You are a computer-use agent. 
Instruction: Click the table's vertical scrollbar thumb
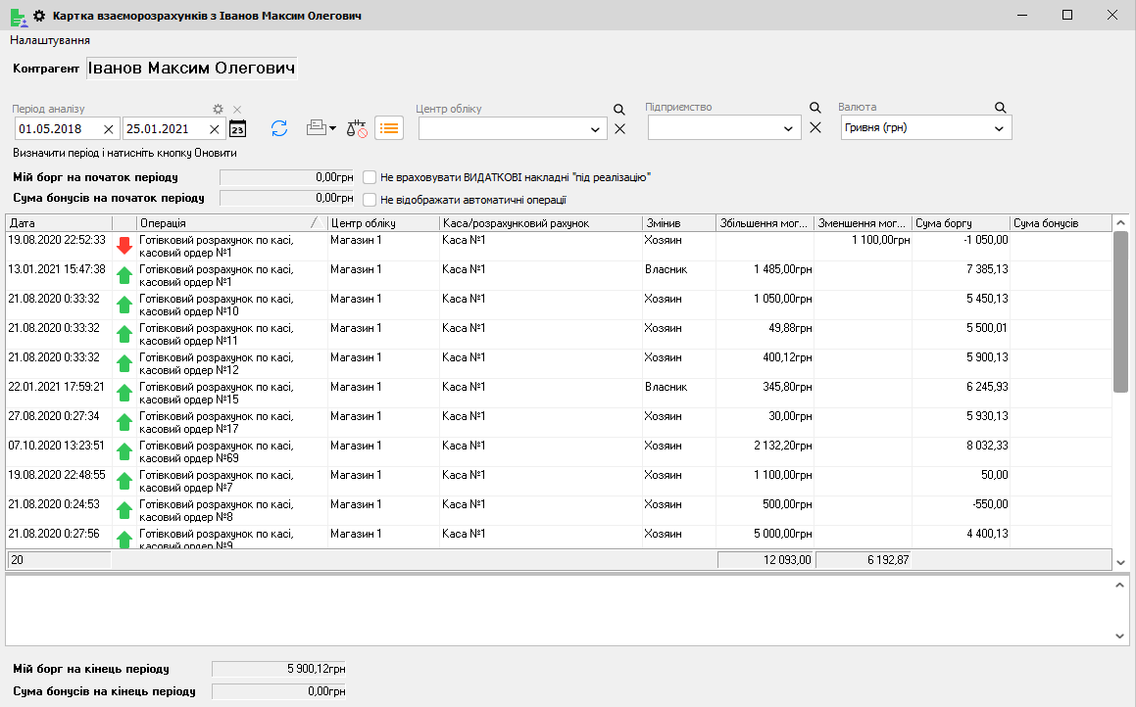click(x=1121, y=311)
